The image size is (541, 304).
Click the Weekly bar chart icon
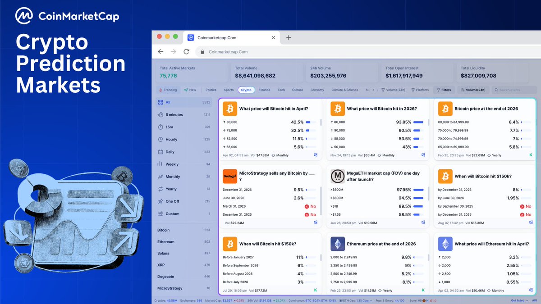pos(160,164)
